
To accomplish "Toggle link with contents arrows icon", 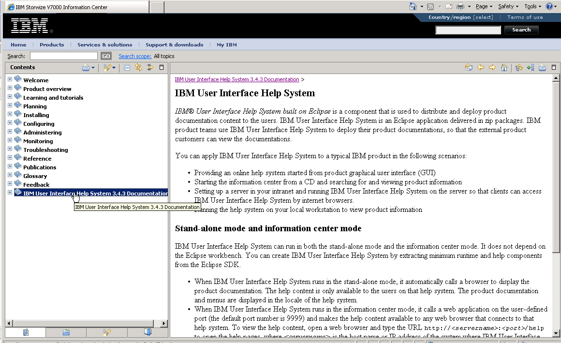I will (138, 67).
